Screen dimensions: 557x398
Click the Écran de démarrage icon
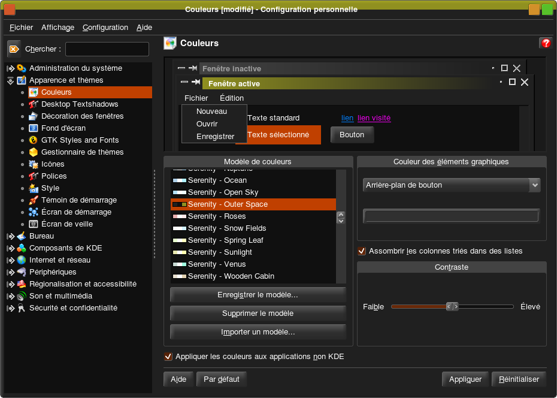click(34, 212)
